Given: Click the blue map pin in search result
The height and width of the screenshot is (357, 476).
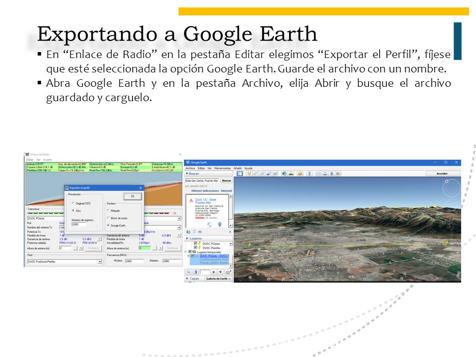Looking at the screenshot, I should tap(220, 225).
